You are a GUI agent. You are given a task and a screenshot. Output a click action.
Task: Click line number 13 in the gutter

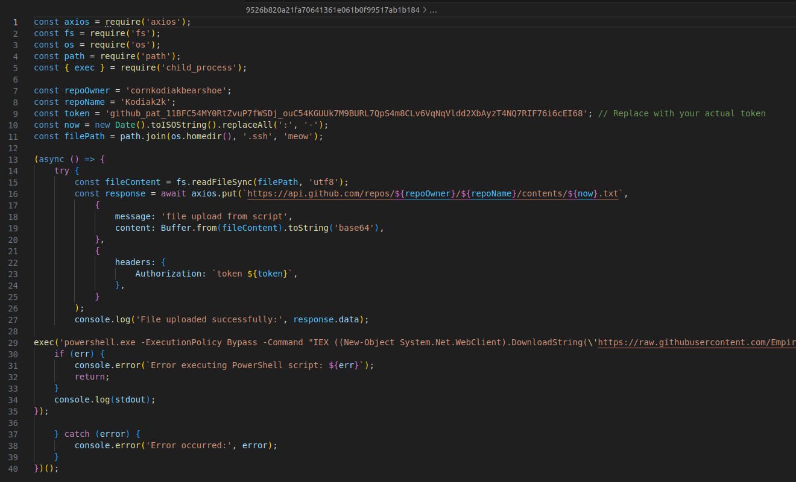pos(13,159)
